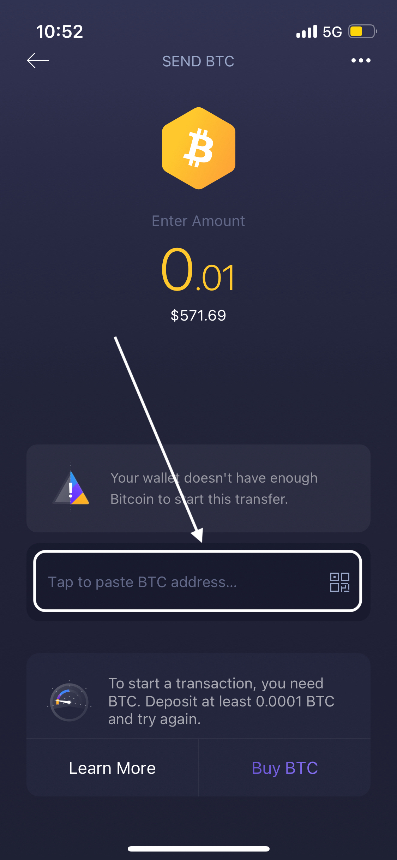
Task: Scan QR code for BTC address
Action: tap(340, 582)
